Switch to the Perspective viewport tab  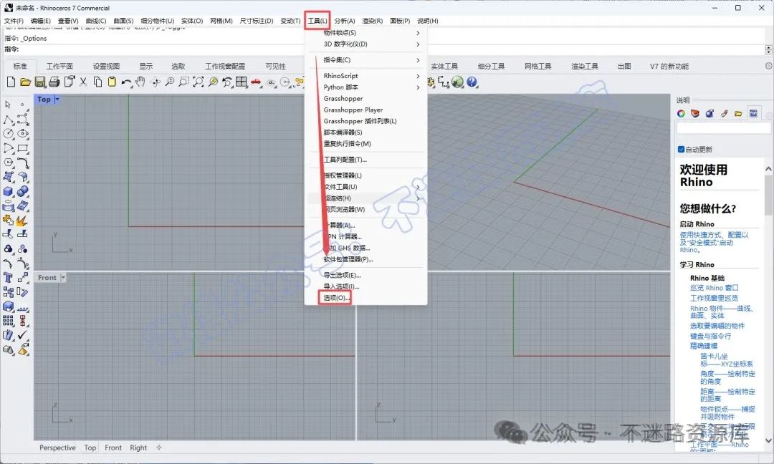pyautogui.click(x=57, y=448)
